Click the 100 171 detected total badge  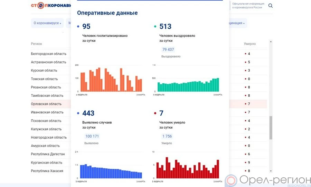[92, 136]
